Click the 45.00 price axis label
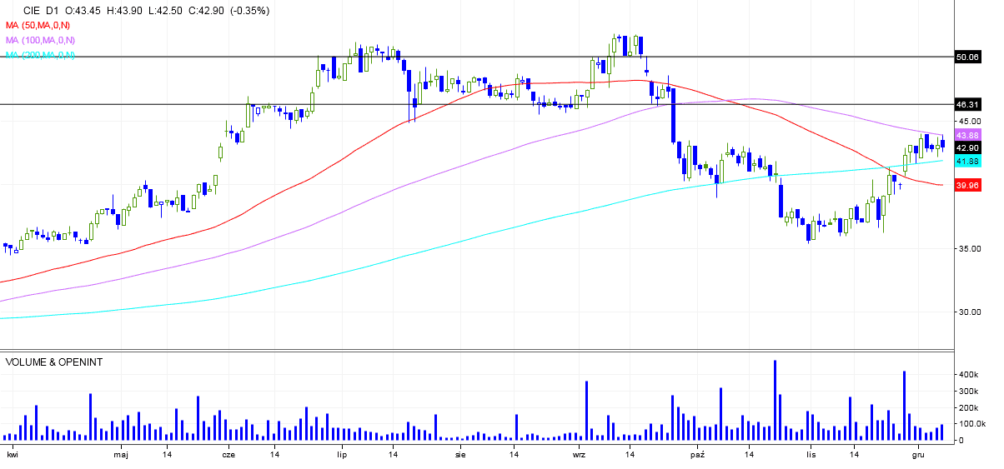Viewport: 1004px width, 469px height. [x=966, y=121]
